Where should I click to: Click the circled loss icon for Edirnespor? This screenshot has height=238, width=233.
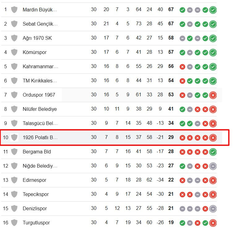tap(213, 180)
